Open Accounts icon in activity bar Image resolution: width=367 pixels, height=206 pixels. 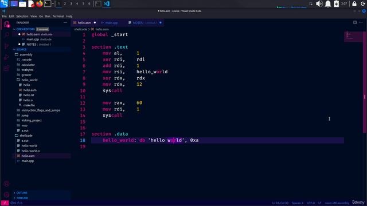[x=6, y=184]
